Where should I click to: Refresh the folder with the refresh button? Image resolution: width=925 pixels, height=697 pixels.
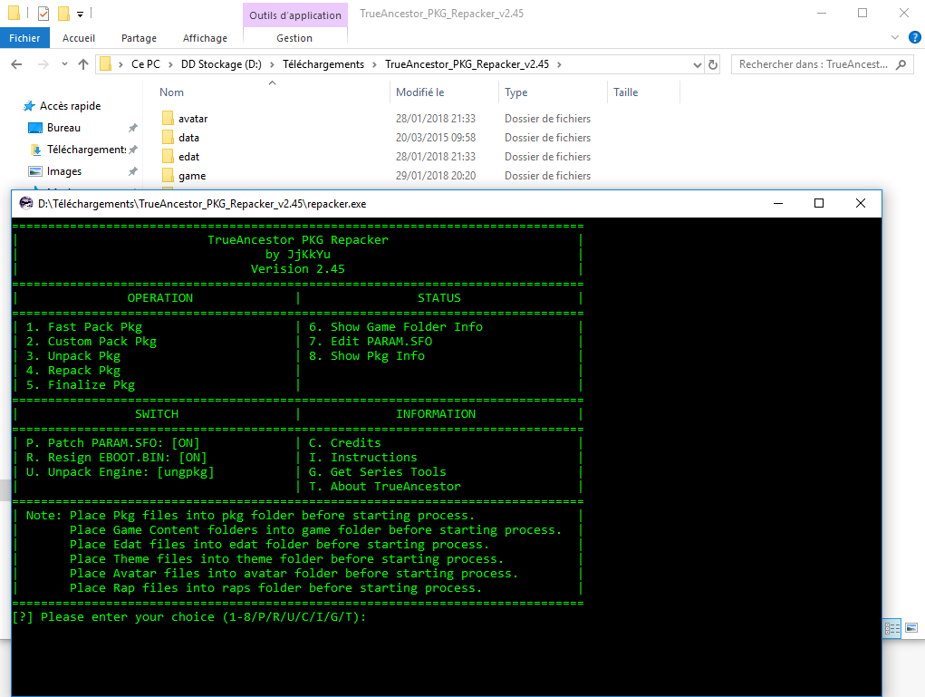coord(713,64)
